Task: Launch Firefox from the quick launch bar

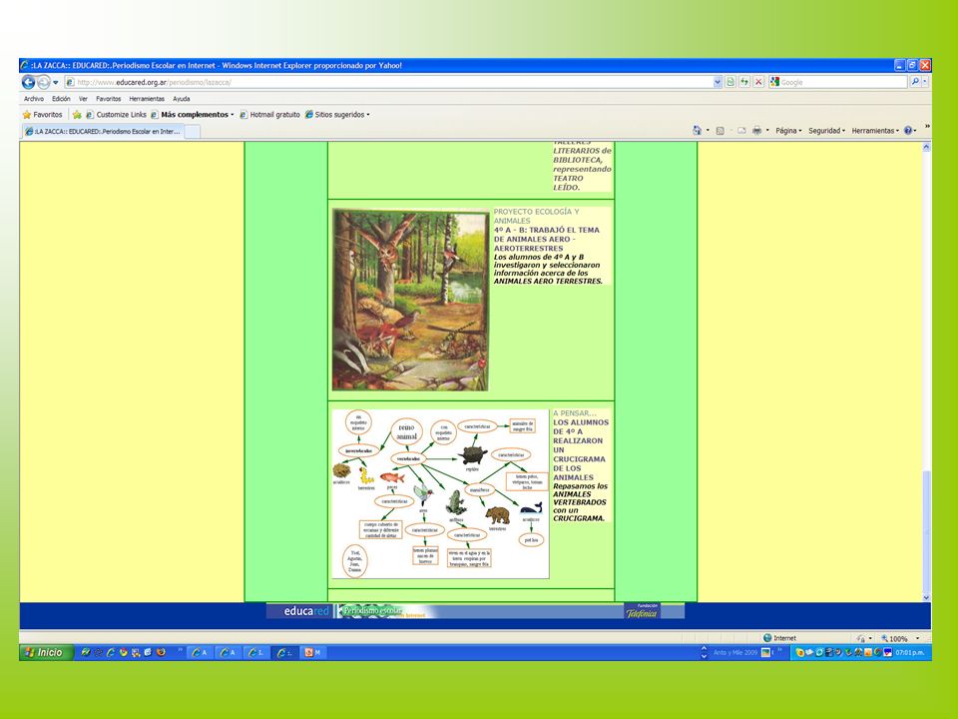Action: click(x=161, y=652)
